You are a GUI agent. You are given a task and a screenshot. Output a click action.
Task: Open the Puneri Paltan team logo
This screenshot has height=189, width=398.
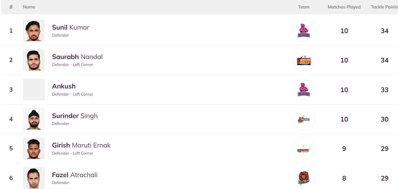point(304,178)
